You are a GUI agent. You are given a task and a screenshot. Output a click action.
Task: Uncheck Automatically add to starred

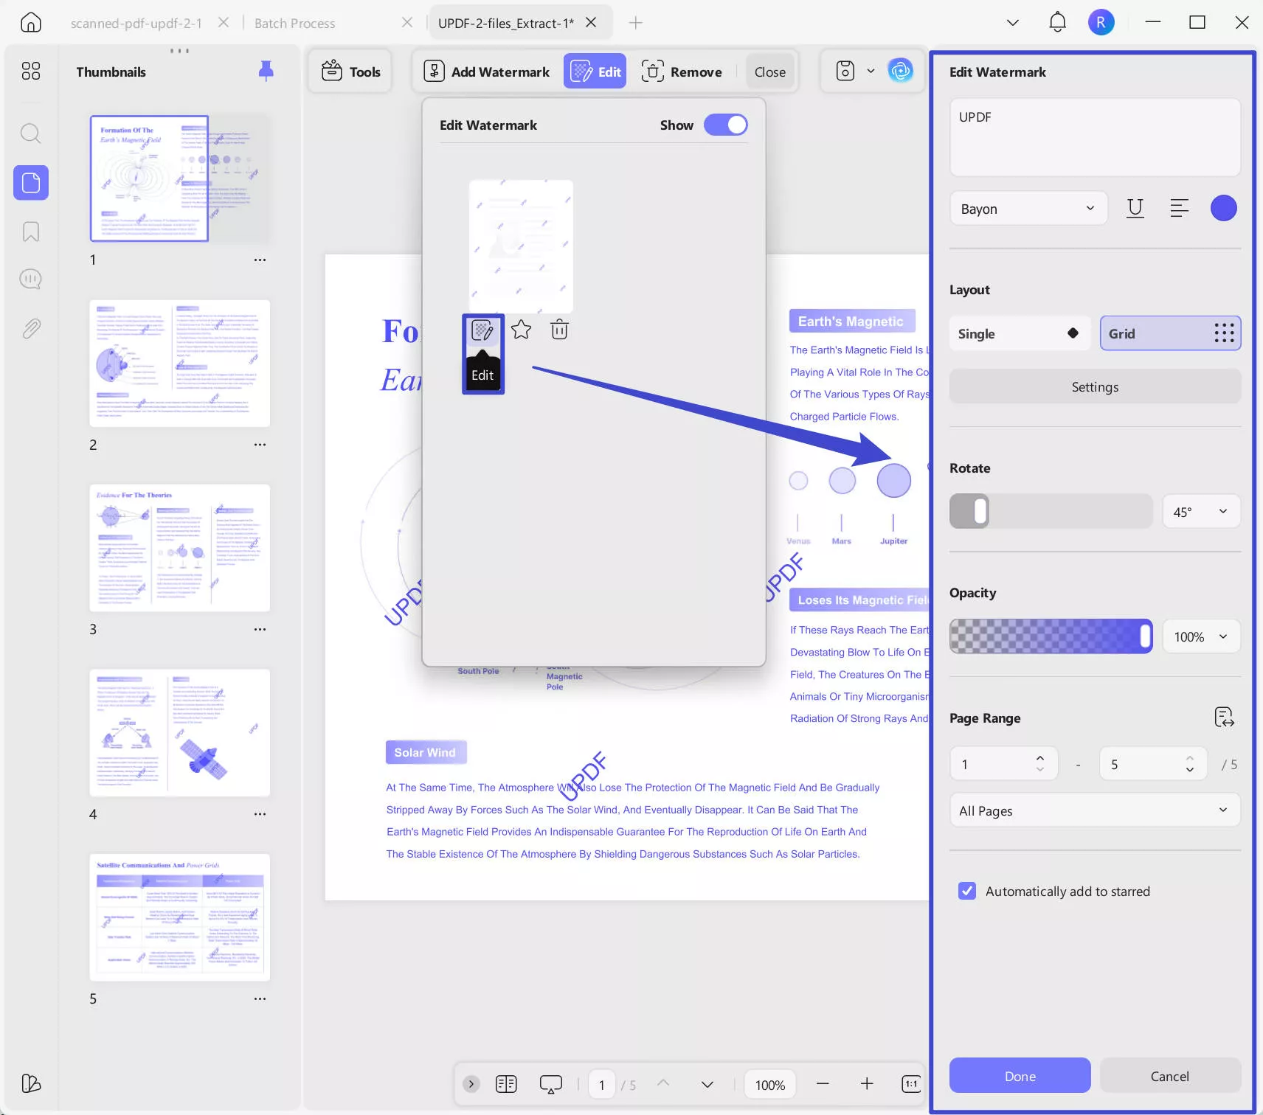tap(967, 891)
